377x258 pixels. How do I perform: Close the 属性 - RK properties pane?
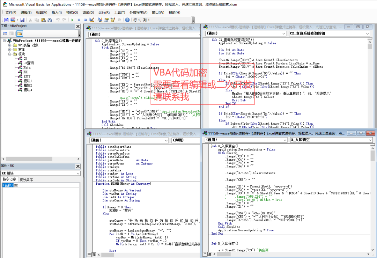point(78,166)
